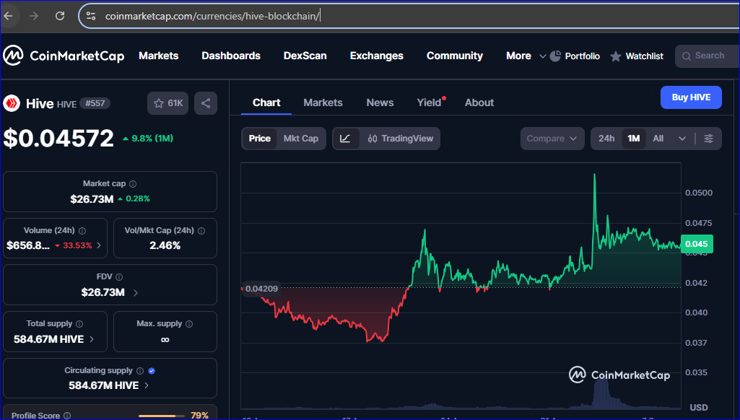Switch to the Chart tab
The width and height of the screenshot is (740, 420).
click(x=266, y=102)
